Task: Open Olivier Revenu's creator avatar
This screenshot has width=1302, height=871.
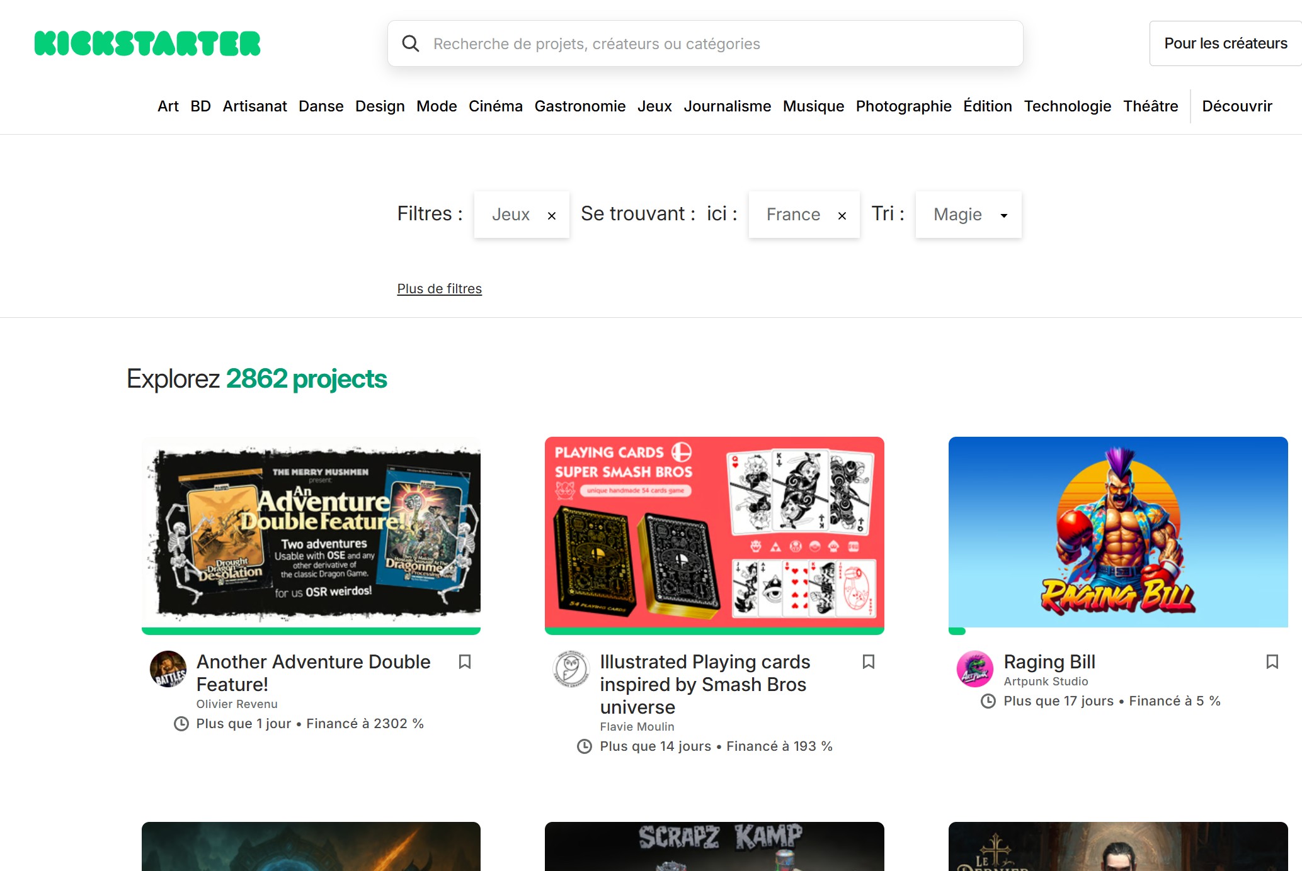Action: point(168,668)
